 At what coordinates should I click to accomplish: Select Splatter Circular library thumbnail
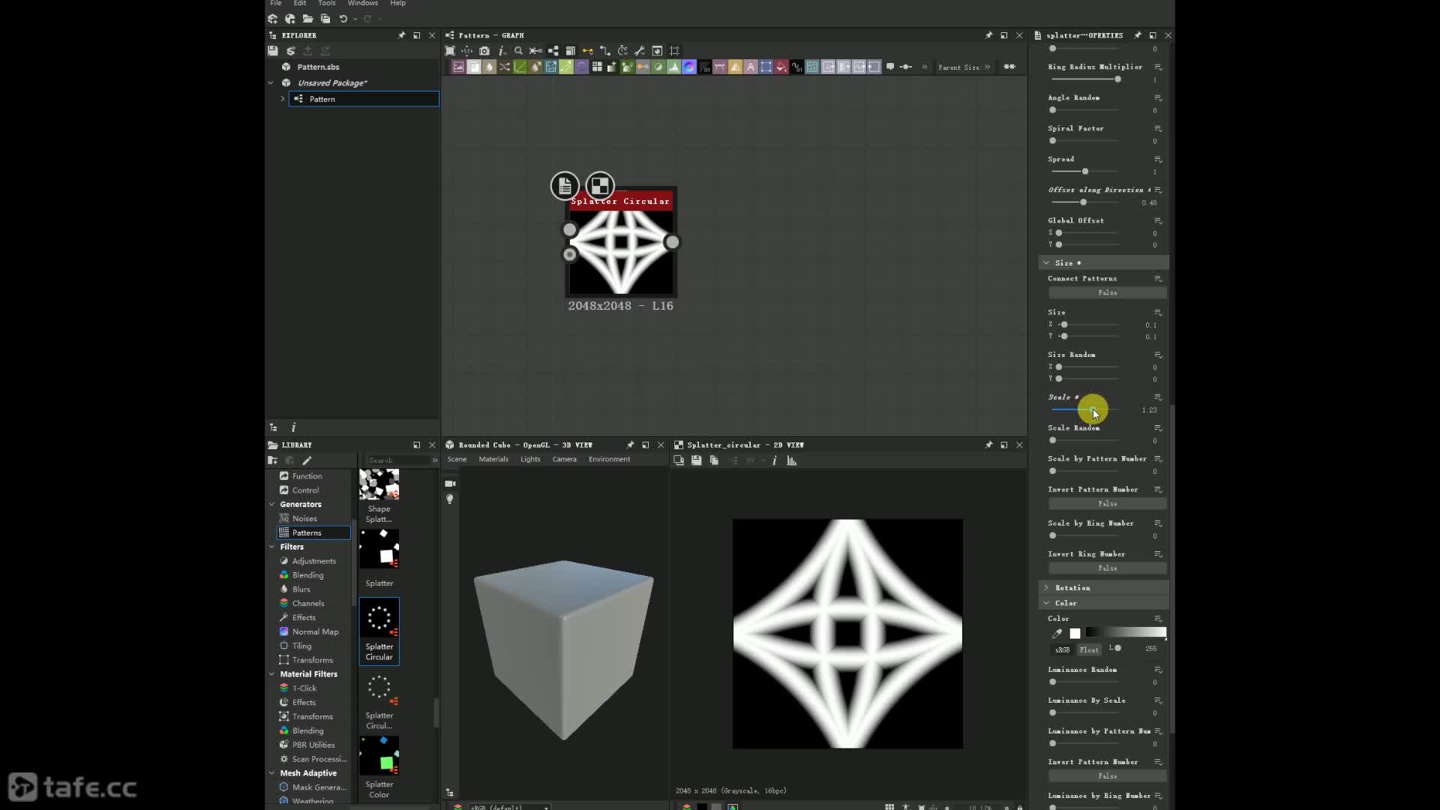click(379, 631)
